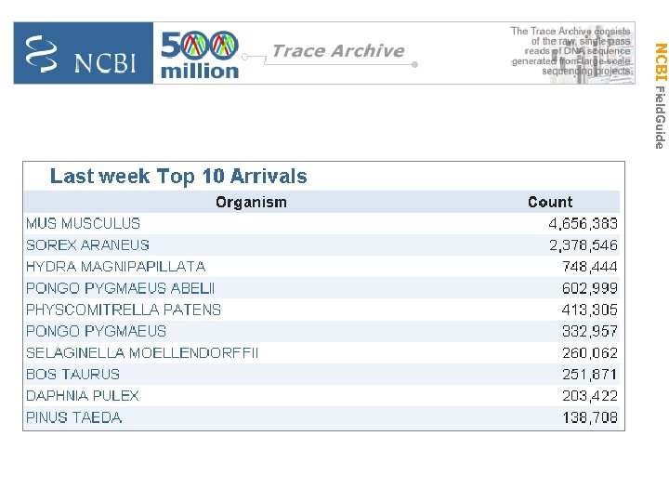This screenshot has width=669, height=502.
Task: Click the Last week Top 10 Arrivals heading
Action: (178, 176)
